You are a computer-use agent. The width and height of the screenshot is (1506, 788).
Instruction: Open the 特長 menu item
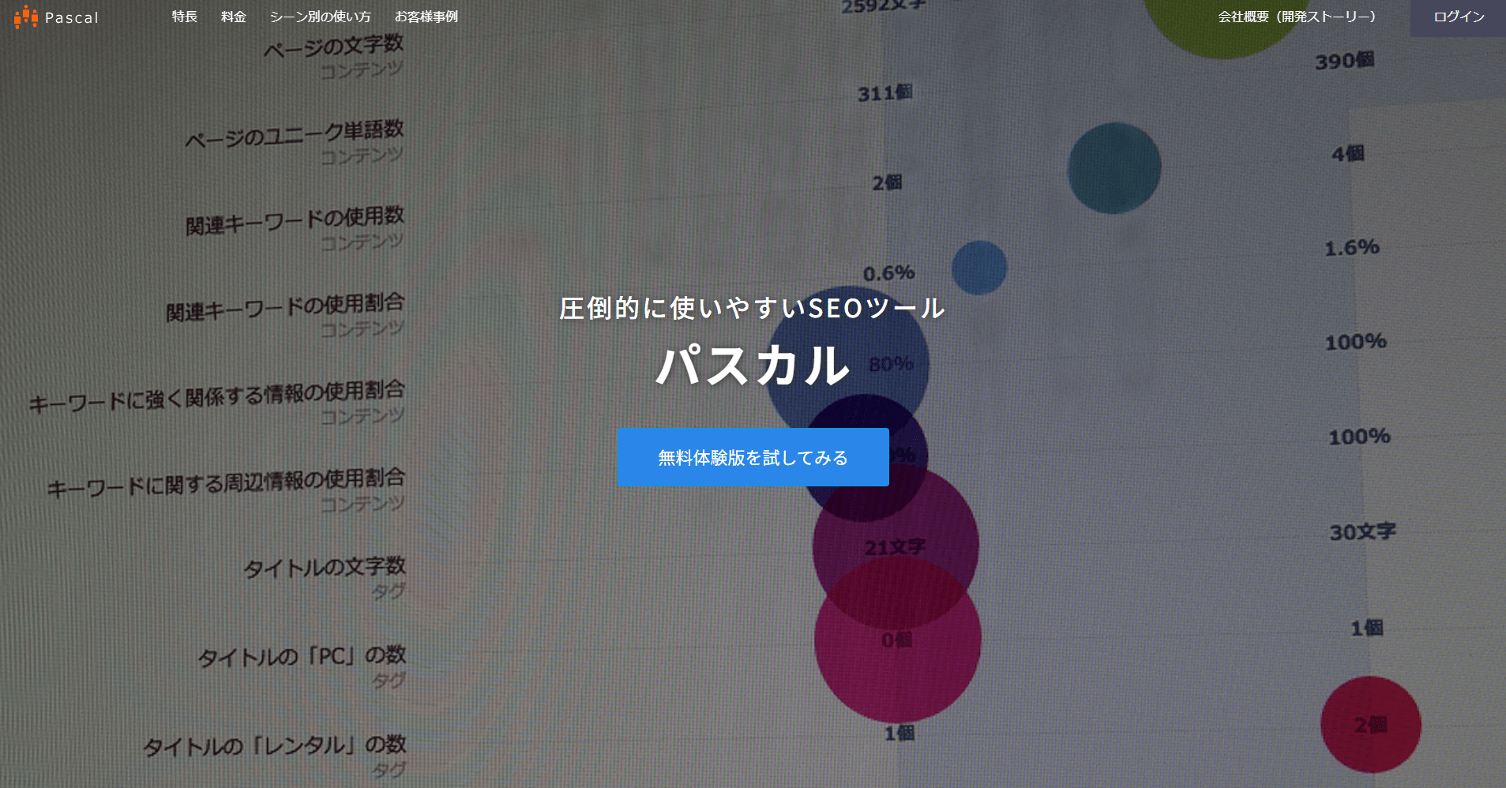[x=185, y=17]
